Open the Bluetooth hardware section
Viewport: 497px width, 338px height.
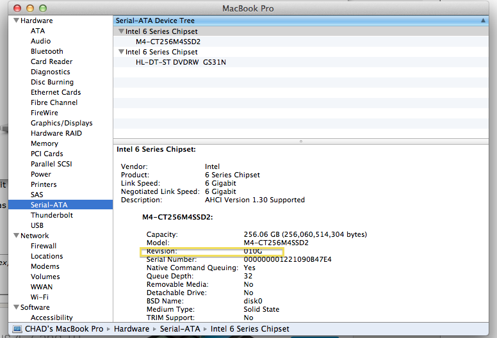tap(47, 51)
